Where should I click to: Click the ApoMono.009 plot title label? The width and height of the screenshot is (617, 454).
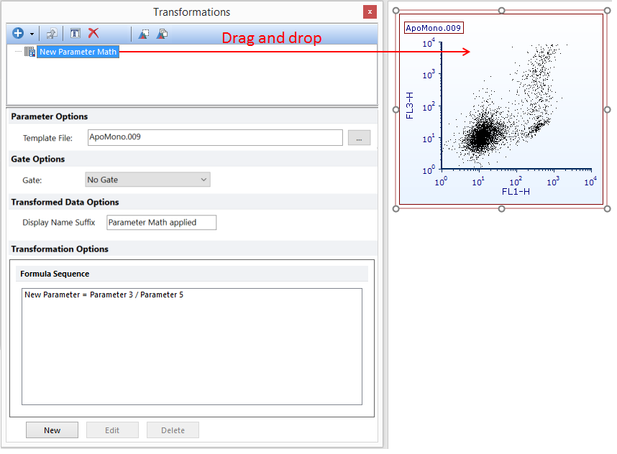tap(434, 28)
